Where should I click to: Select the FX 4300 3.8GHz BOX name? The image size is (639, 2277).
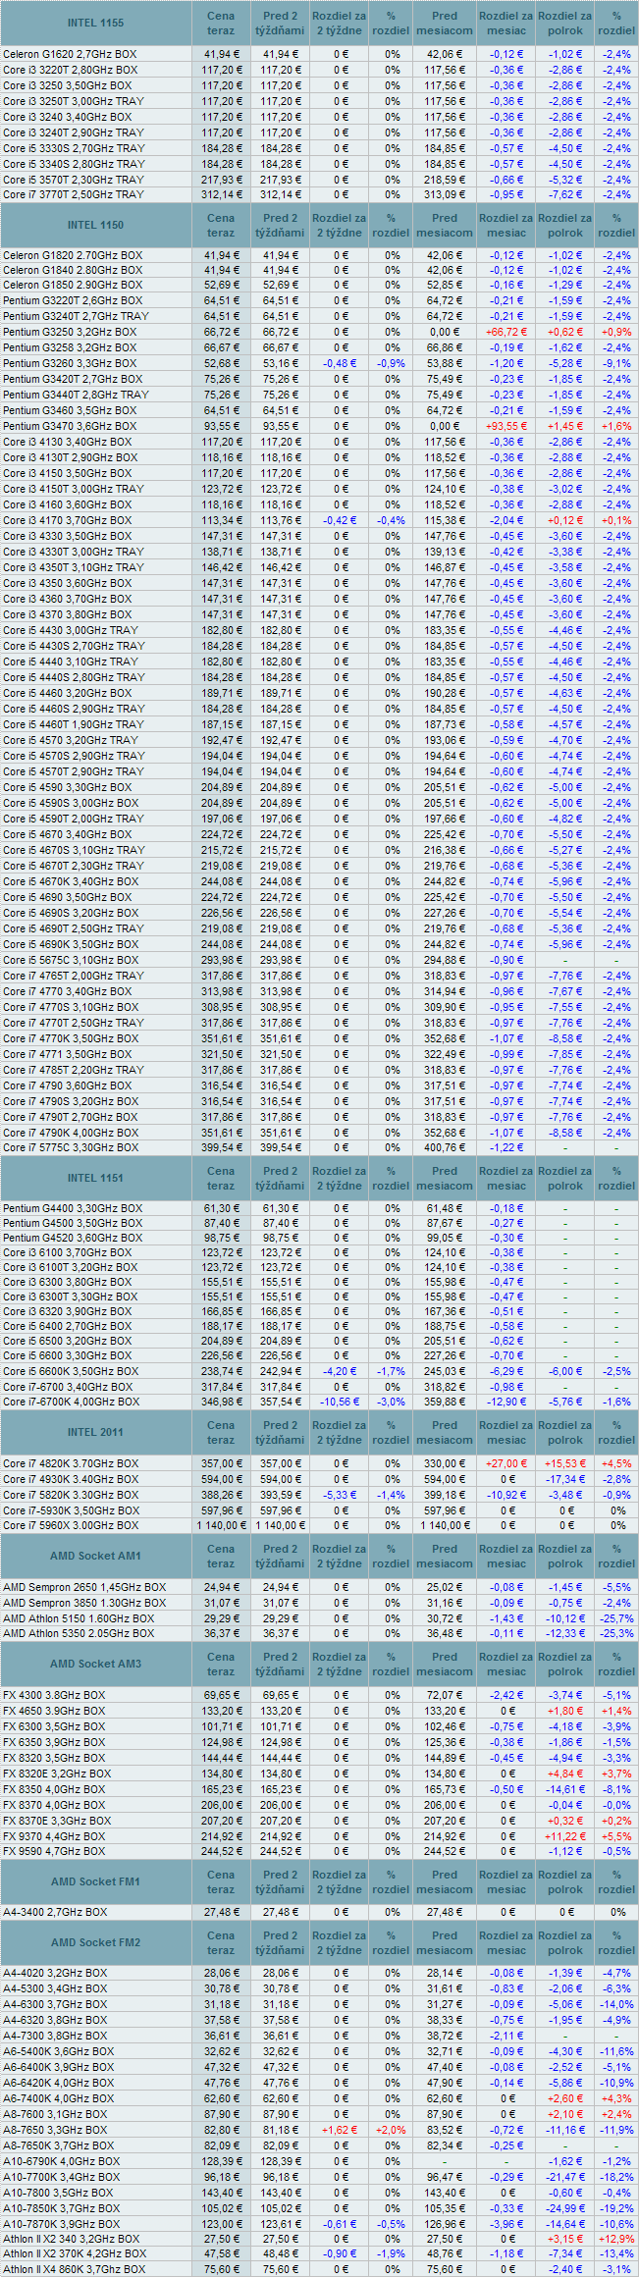(54, 1695)
